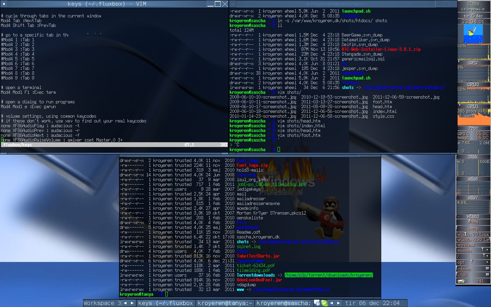Switch to next workspace with right arrow
491x307 pixels.
[132, 303]
